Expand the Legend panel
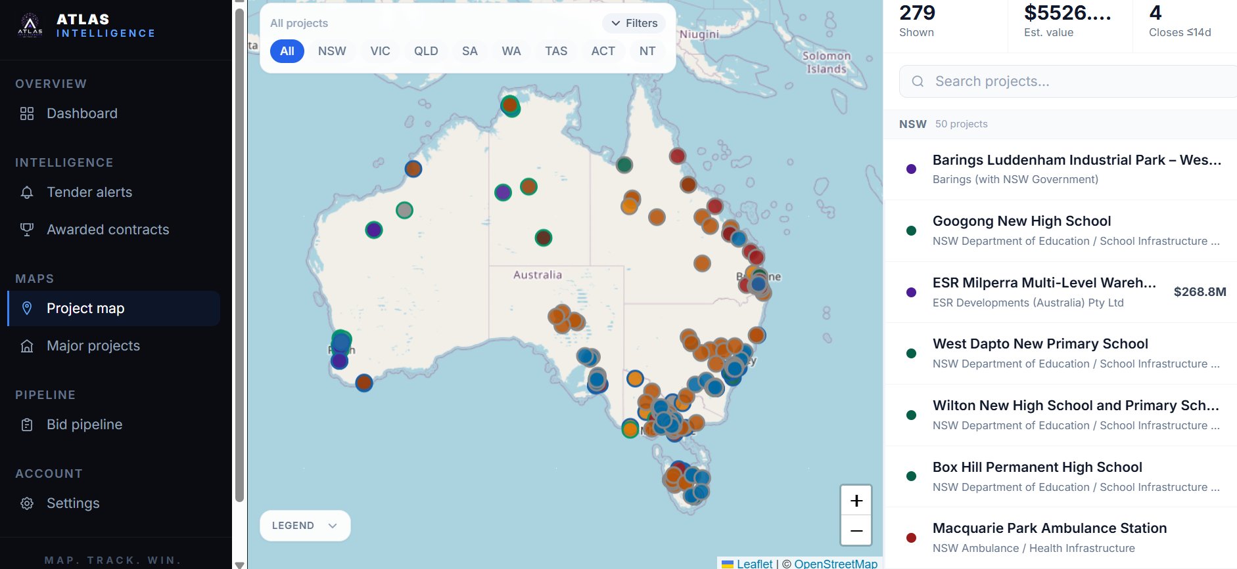The height and width of the screenshot is (569, 1237). 305,526
